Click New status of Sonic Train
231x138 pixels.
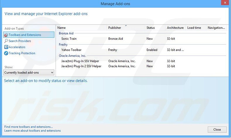(x=149, y=39)
